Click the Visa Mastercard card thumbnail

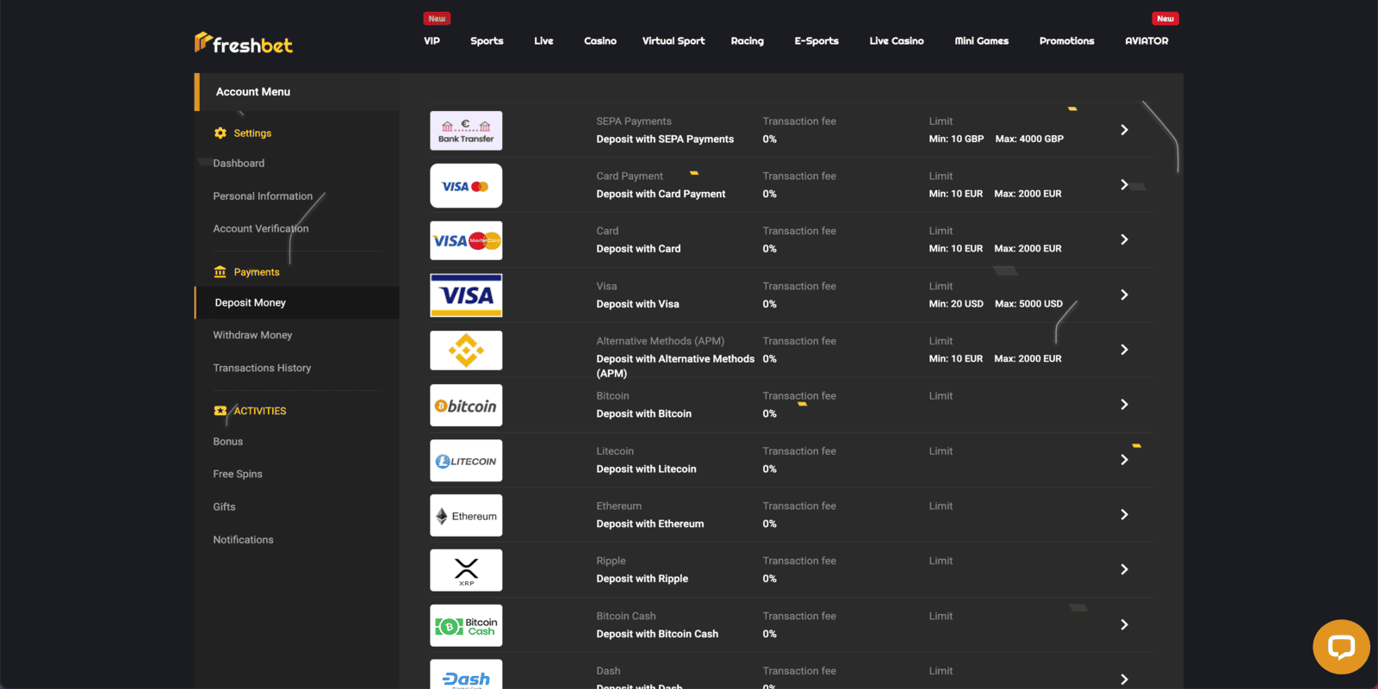tap(466, 241)
